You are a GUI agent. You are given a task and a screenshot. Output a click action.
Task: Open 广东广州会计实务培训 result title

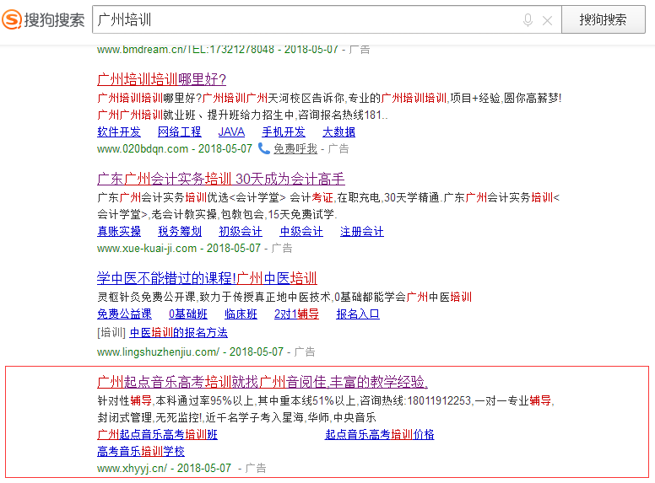coord(221,179)
